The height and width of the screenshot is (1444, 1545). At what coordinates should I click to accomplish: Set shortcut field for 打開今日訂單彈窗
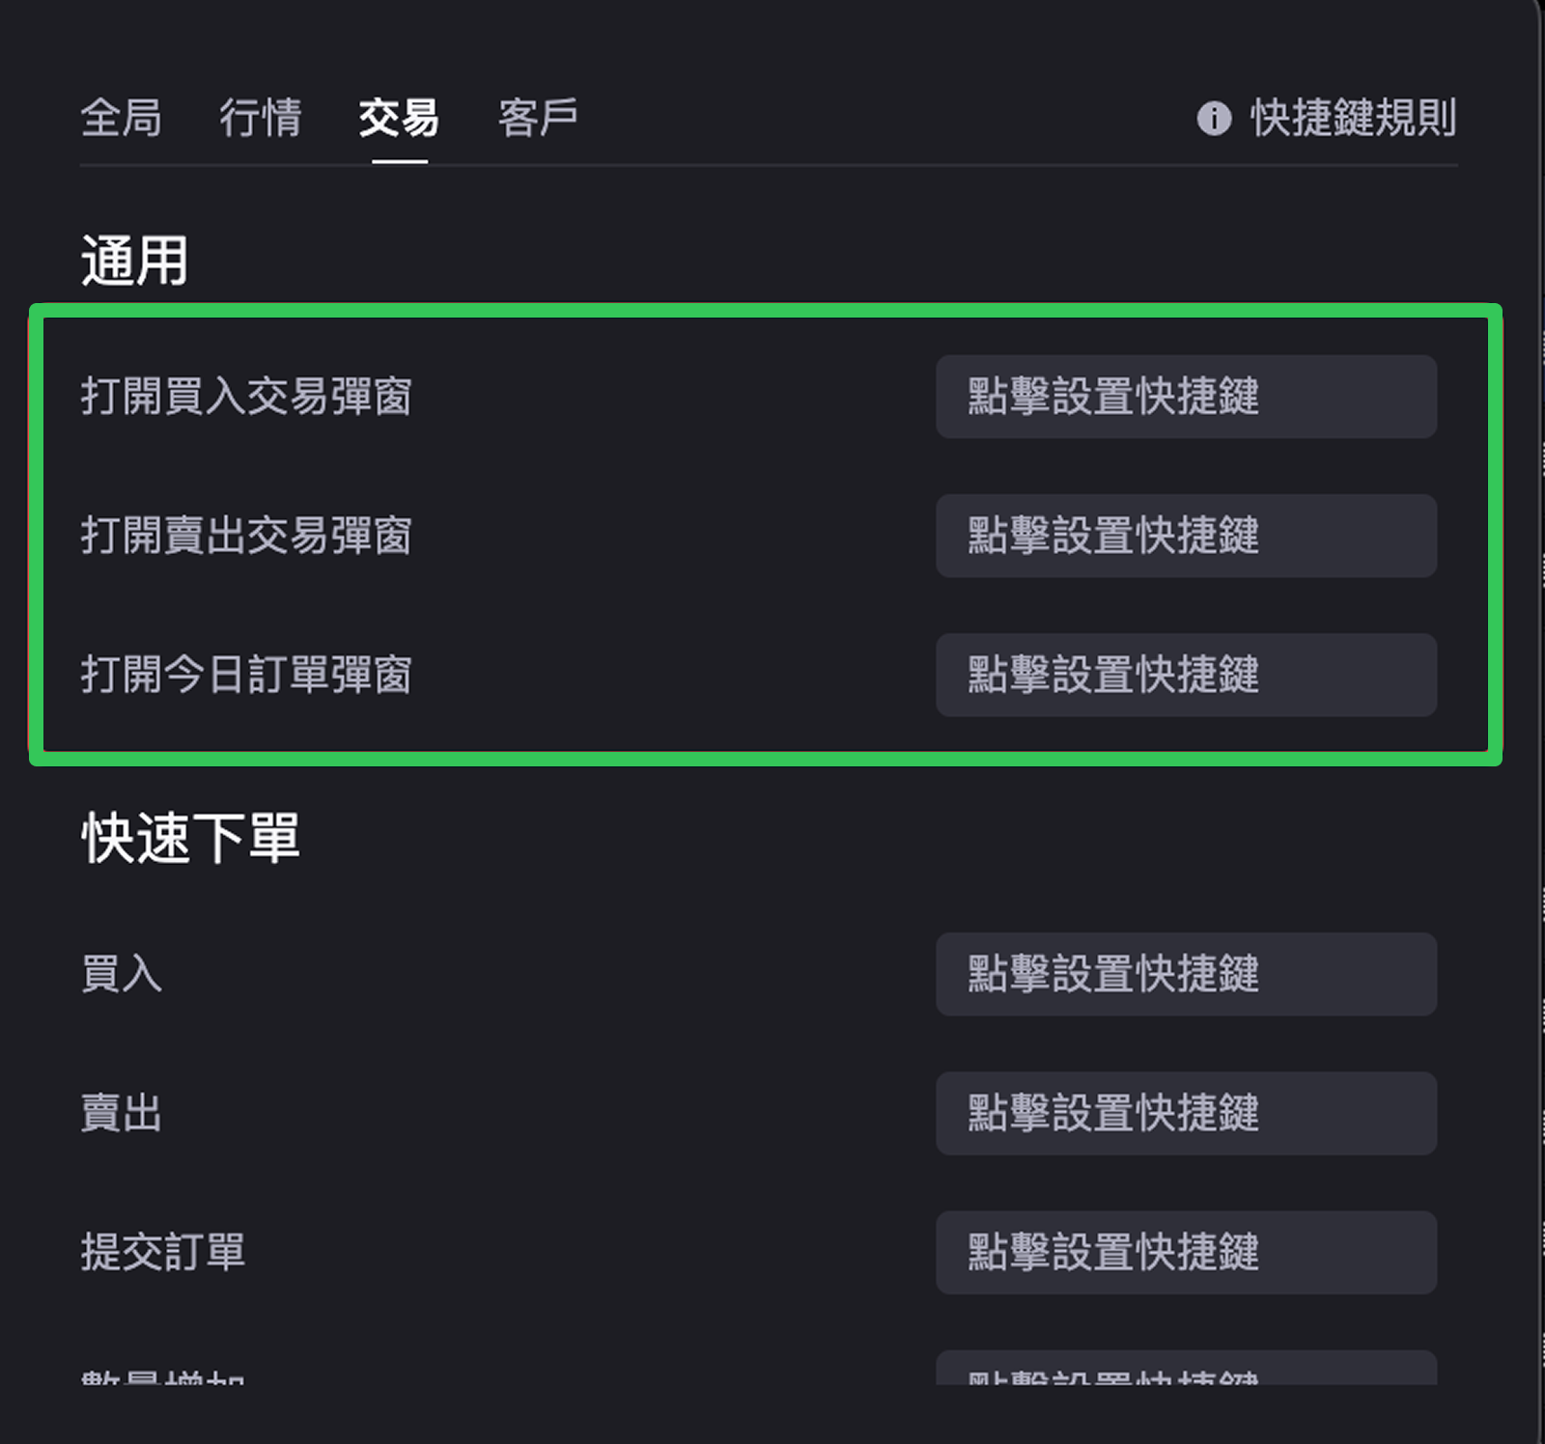coord(1186,675)
